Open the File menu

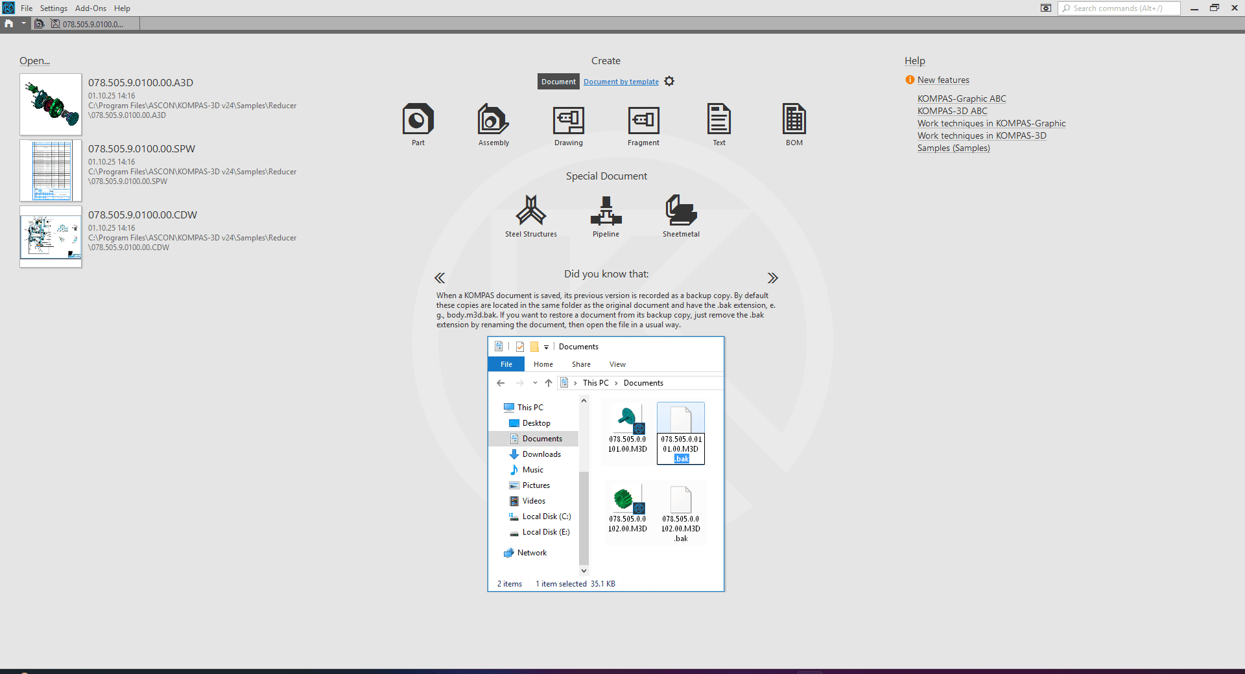tap(27, 8)
